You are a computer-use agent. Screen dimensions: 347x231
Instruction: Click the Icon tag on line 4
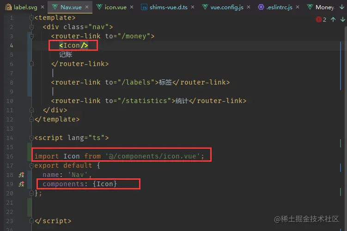pos(73,45)
